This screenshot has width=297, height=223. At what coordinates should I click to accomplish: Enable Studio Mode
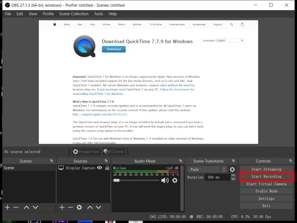tap(266, 191)
